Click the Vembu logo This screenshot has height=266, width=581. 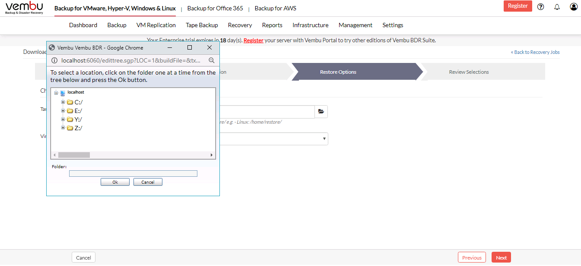click(x=24, y=8)
